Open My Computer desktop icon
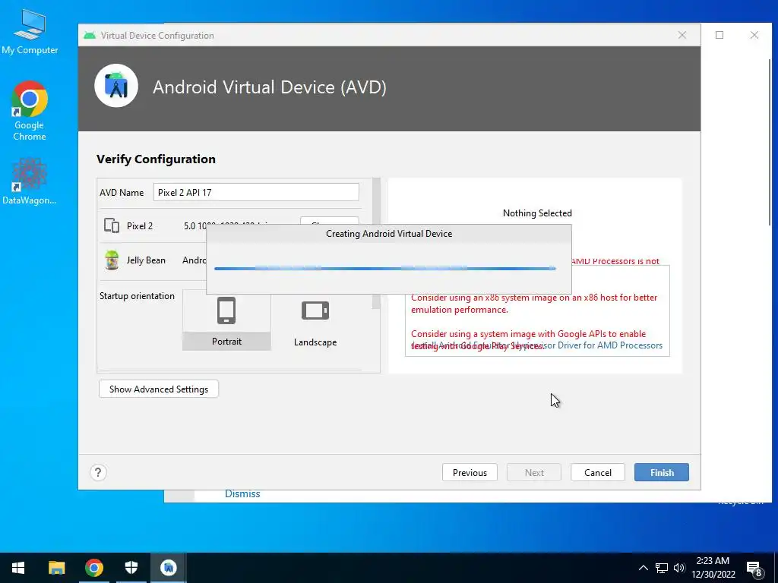This screenshot has height=583, width=778. coord(30,31)
